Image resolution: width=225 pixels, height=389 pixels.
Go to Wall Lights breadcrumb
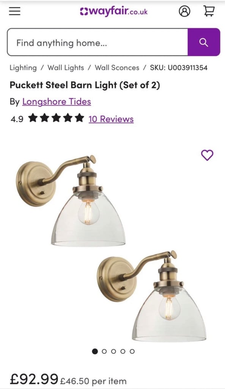(x=66, y=68)
